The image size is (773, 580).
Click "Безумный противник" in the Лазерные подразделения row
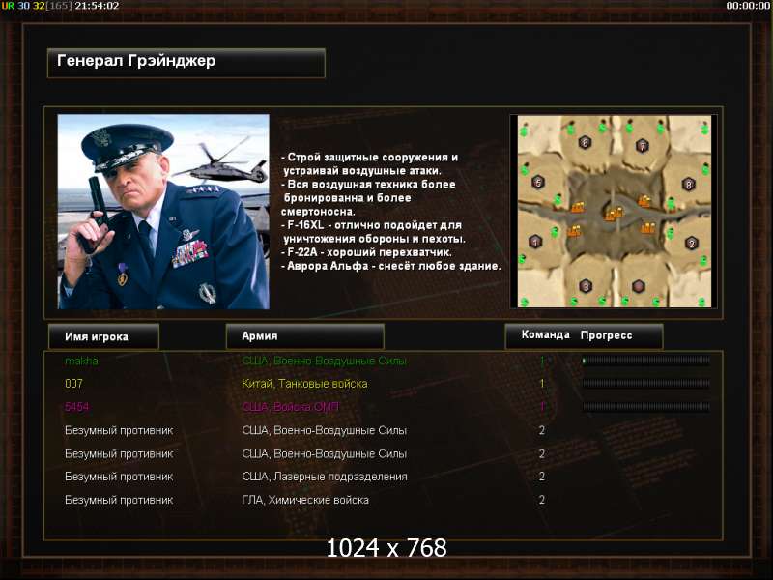[119, 477]
